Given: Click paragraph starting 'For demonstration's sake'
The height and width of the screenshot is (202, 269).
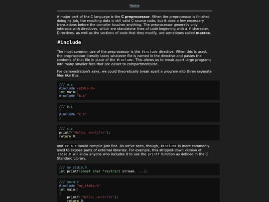Looking at the screenshot, I should 134,73.
